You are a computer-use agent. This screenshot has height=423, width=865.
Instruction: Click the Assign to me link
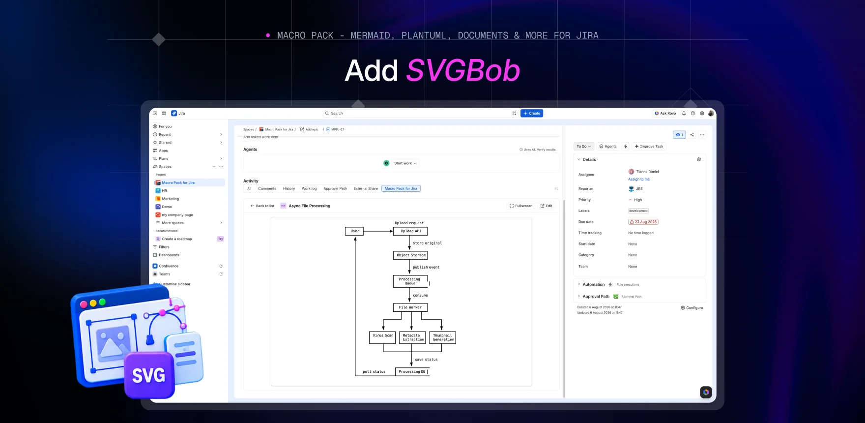[x=639, y=179]
